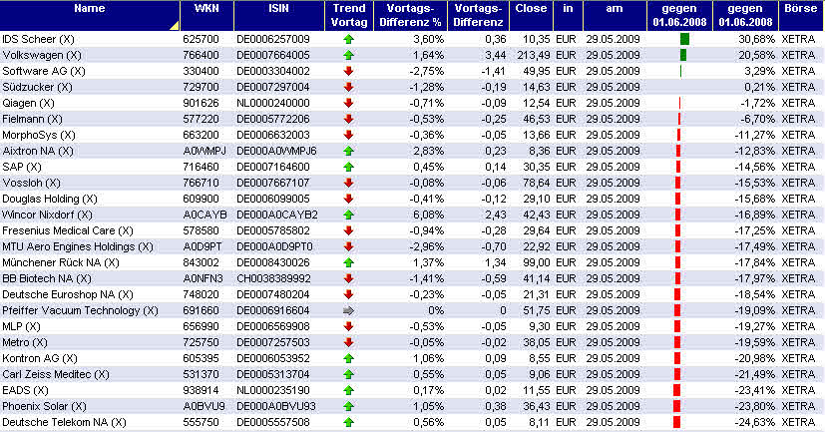Click red down arrow for Vossloh
This screenshot has width=825, height=432.
348,183
